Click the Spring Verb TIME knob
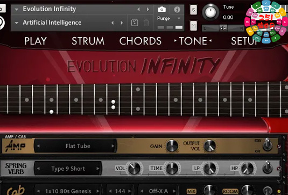 (172, 168)
